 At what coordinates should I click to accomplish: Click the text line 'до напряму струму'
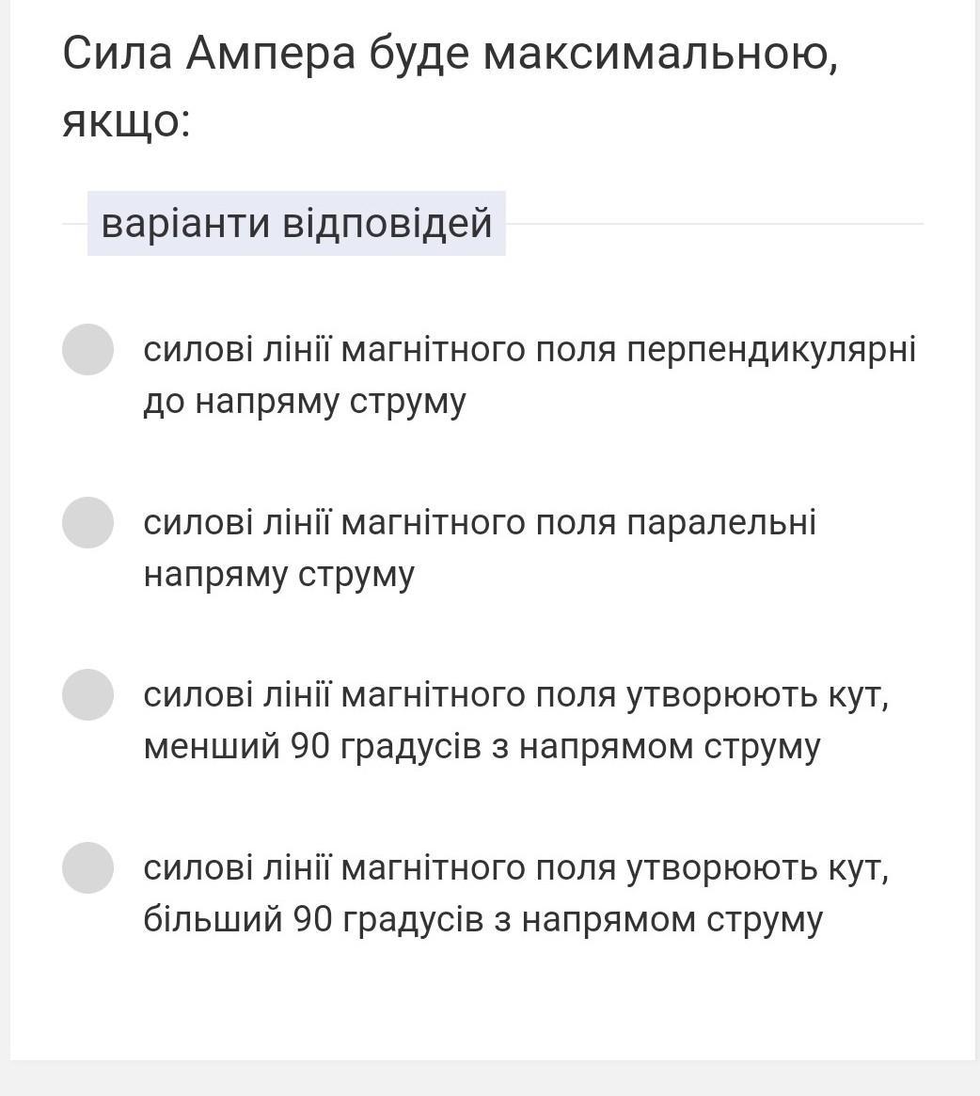pyautogui.click(x=304, y=402)
